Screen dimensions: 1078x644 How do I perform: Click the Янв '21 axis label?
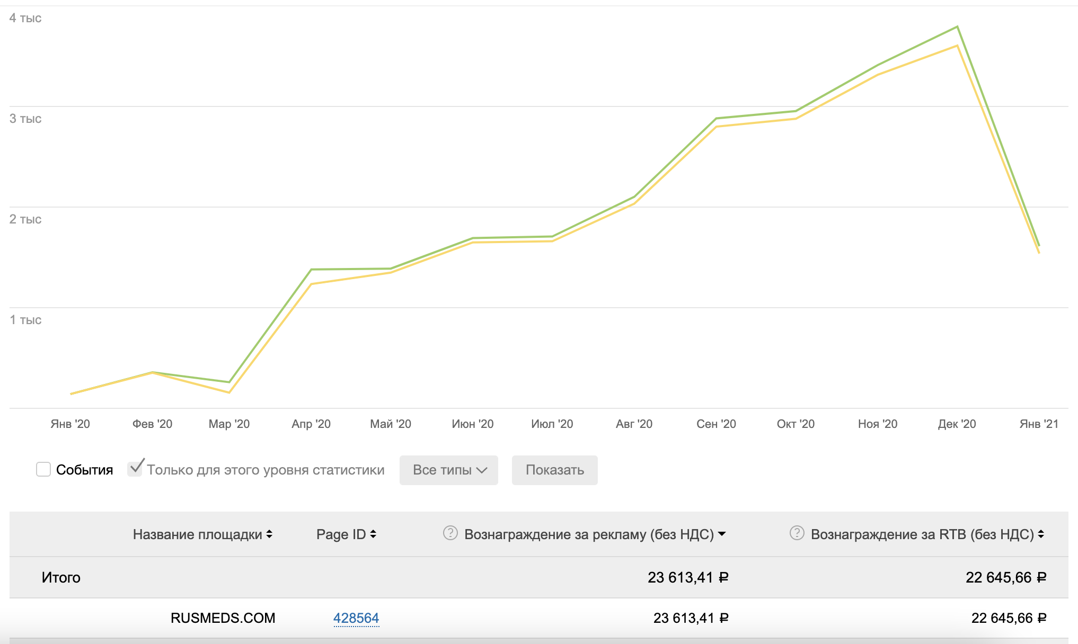1038,424
